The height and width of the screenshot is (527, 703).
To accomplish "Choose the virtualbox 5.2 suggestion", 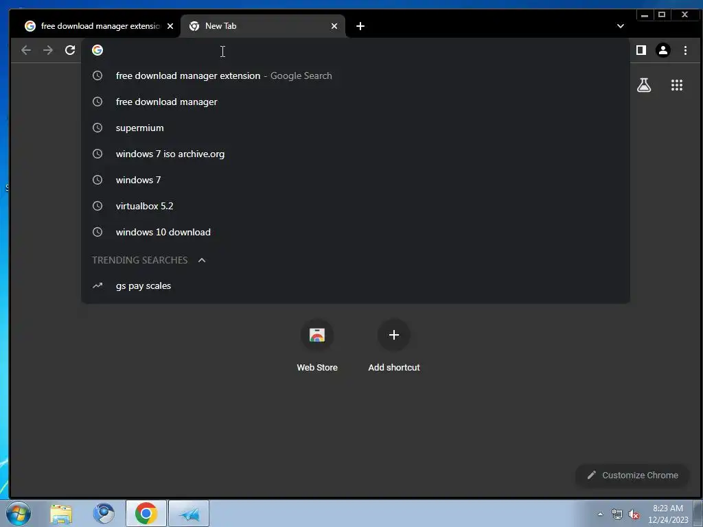I will [356, 206].
